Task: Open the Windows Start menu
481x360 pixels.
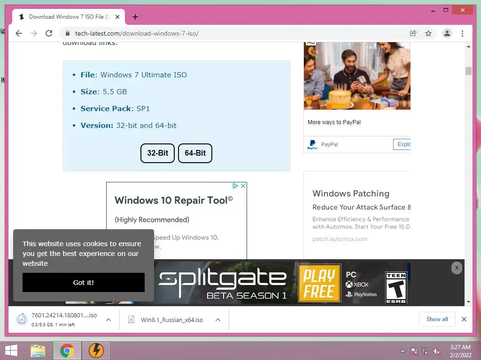Action: (x=11, y=350)
